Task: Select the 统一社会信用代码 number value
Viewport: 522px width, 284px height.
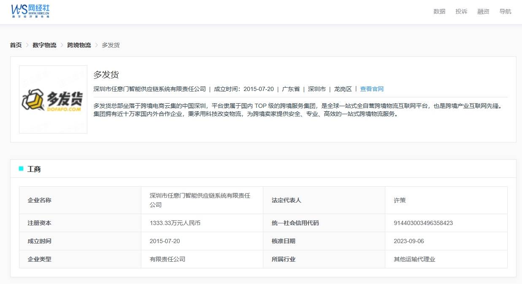Action: (x=423, y=223)
